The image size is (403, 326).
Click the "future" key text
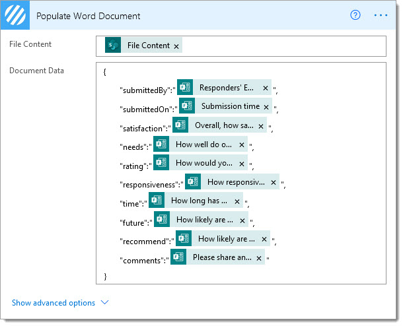tap(134, 223)
